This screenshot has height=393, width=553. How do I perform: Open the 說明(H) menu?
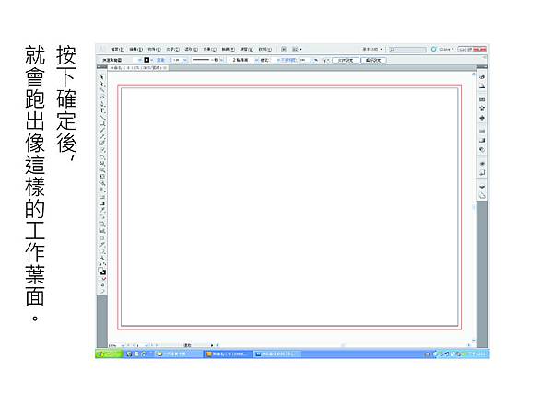click(x=265, y=50)
